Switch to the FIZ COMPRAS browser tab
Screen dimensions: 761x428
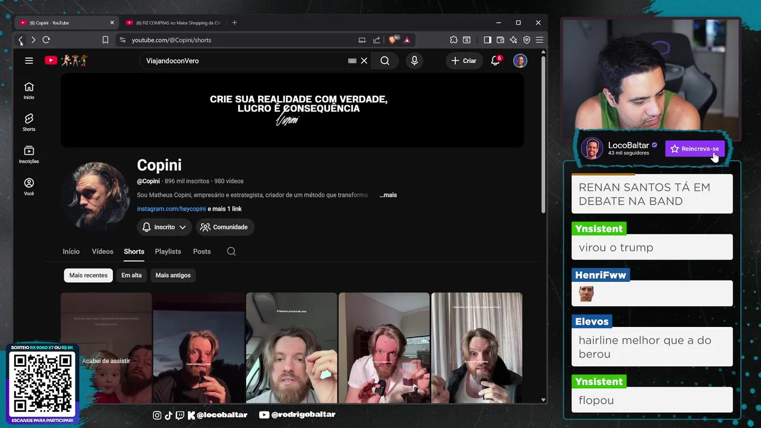[173, 23]
